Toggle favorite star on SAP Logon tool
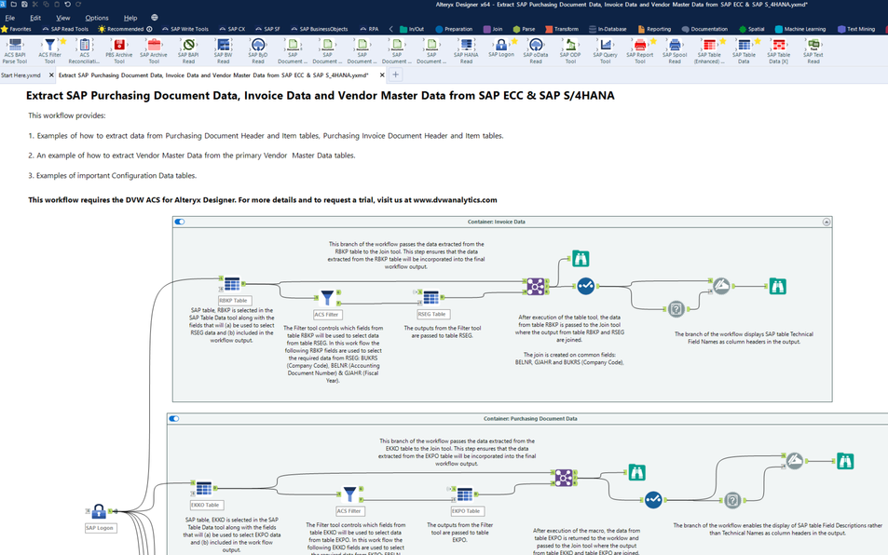This screenshot has width=888, height=555. pyautogui.click(x=514, y=41)
